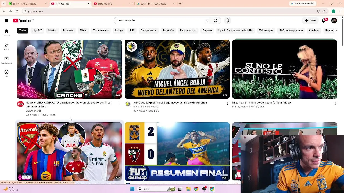The width and height of the screenshot is (344, 193).
Task: Click the Crear button
Action: pyautogui.click(x=310, y=21)
